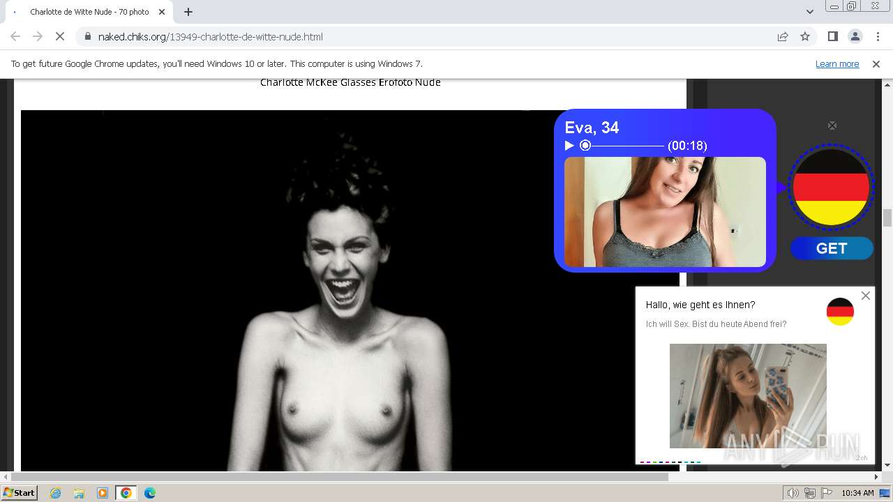The image size is (893, 502).
Task: Dismiss the Chrome update notification bar
Action: pos(876,63)
